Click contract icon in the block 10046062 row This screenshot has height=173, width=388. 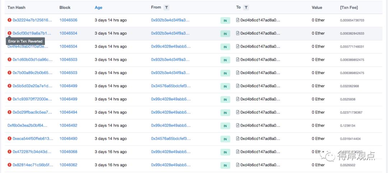tap(238, 165)
